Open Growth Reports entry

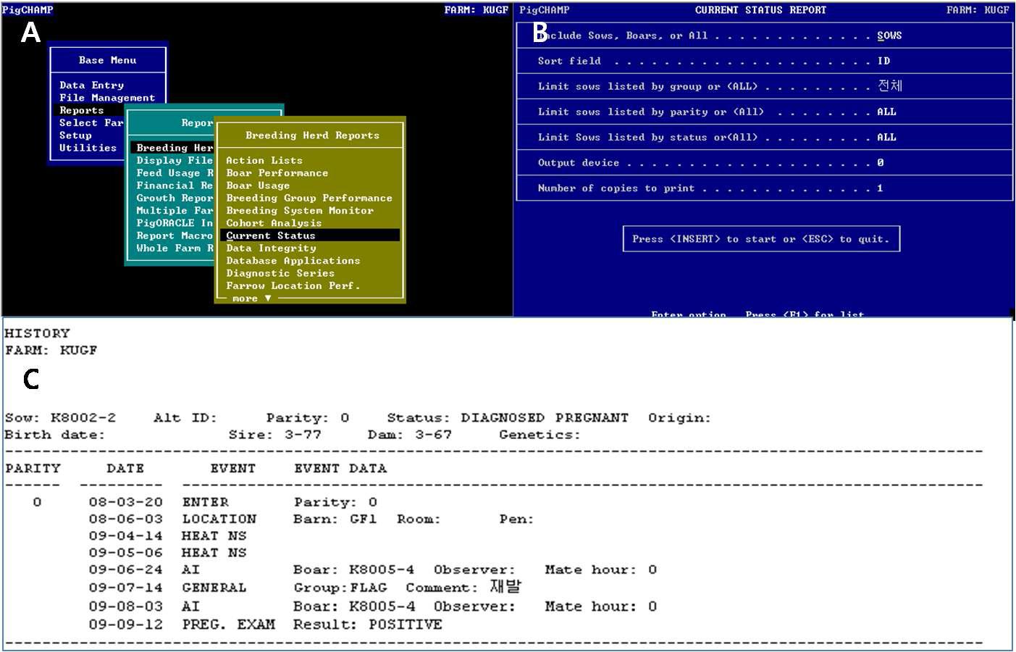click(x=174, y=198)
